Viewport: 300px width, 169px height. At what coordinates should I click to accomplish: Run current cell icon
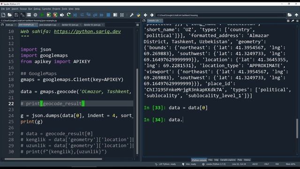click(x=49, y=15)
